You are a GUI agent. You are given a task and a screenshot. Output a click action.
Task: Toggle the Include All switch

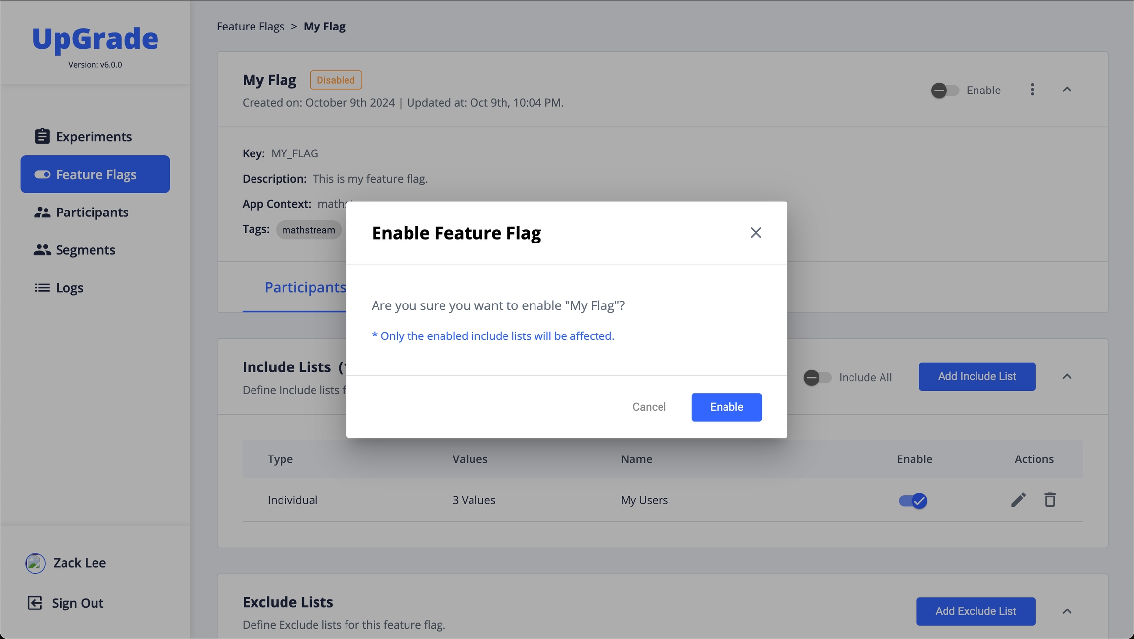click(x=817, y=377)
